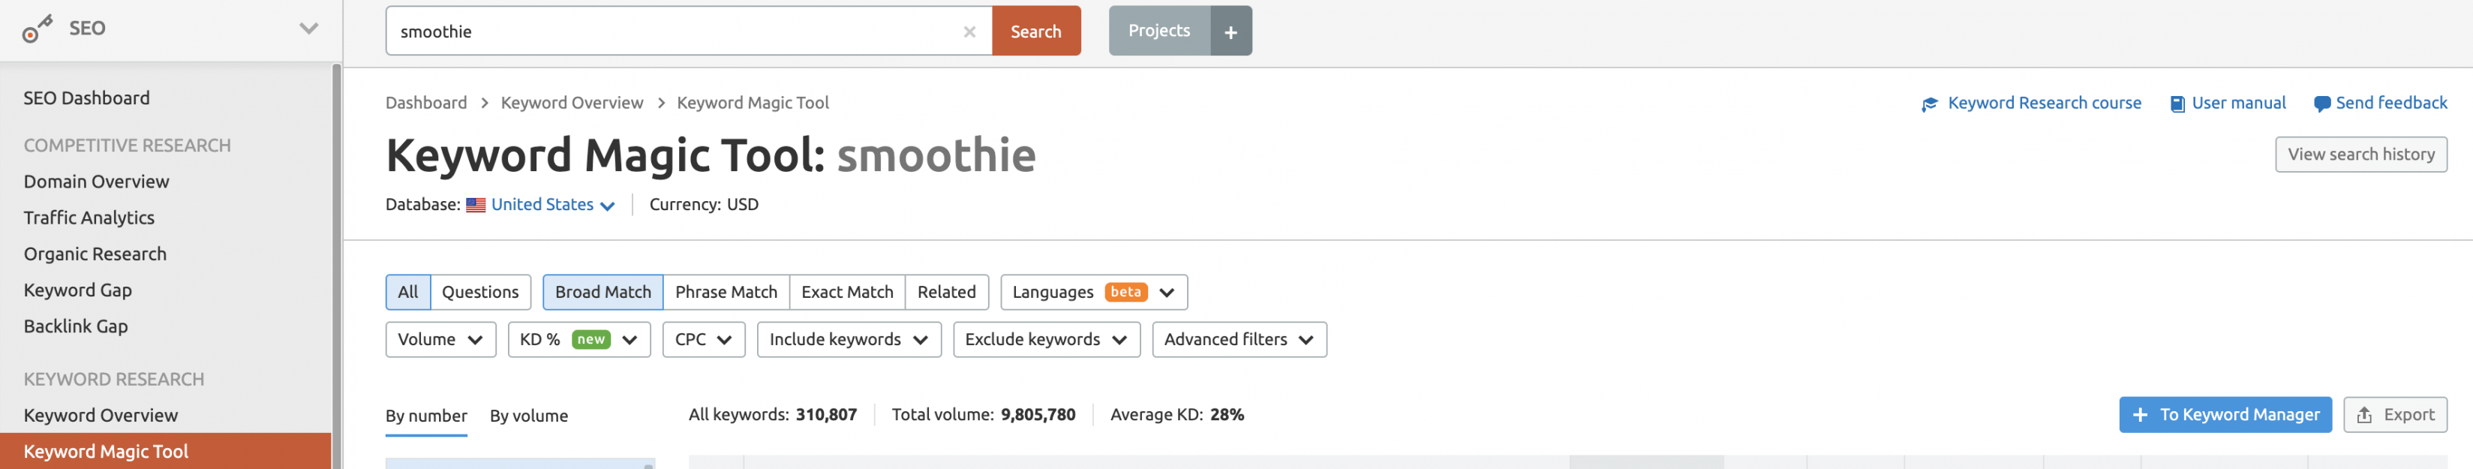2473x469 pixels.
Task: Open the Exclude keywords dropdown
Action: [1047, 339]
